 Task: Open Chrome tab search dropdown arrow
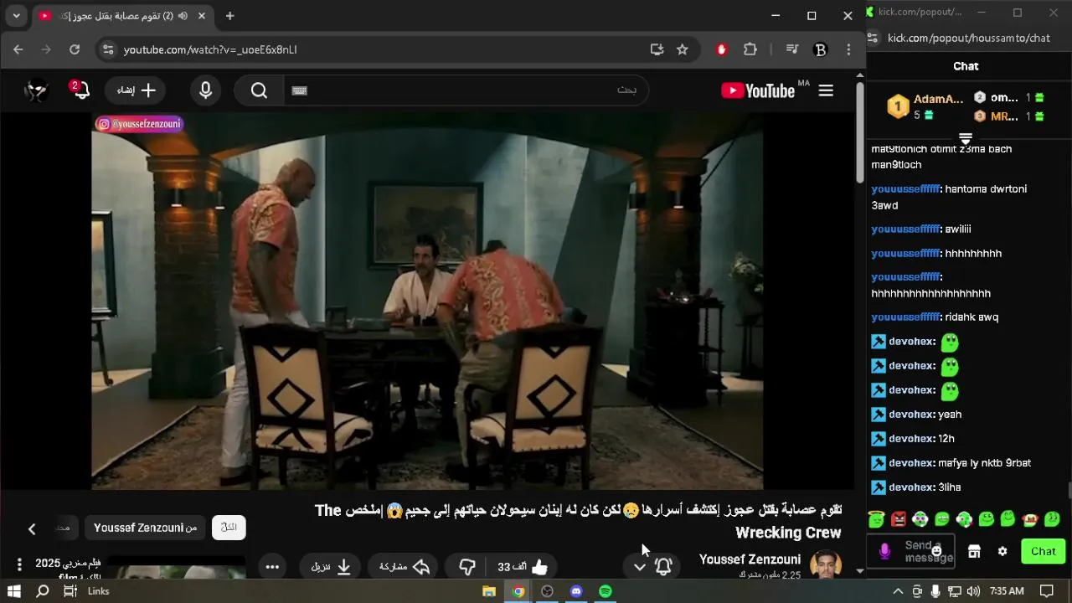coord(16,16)
